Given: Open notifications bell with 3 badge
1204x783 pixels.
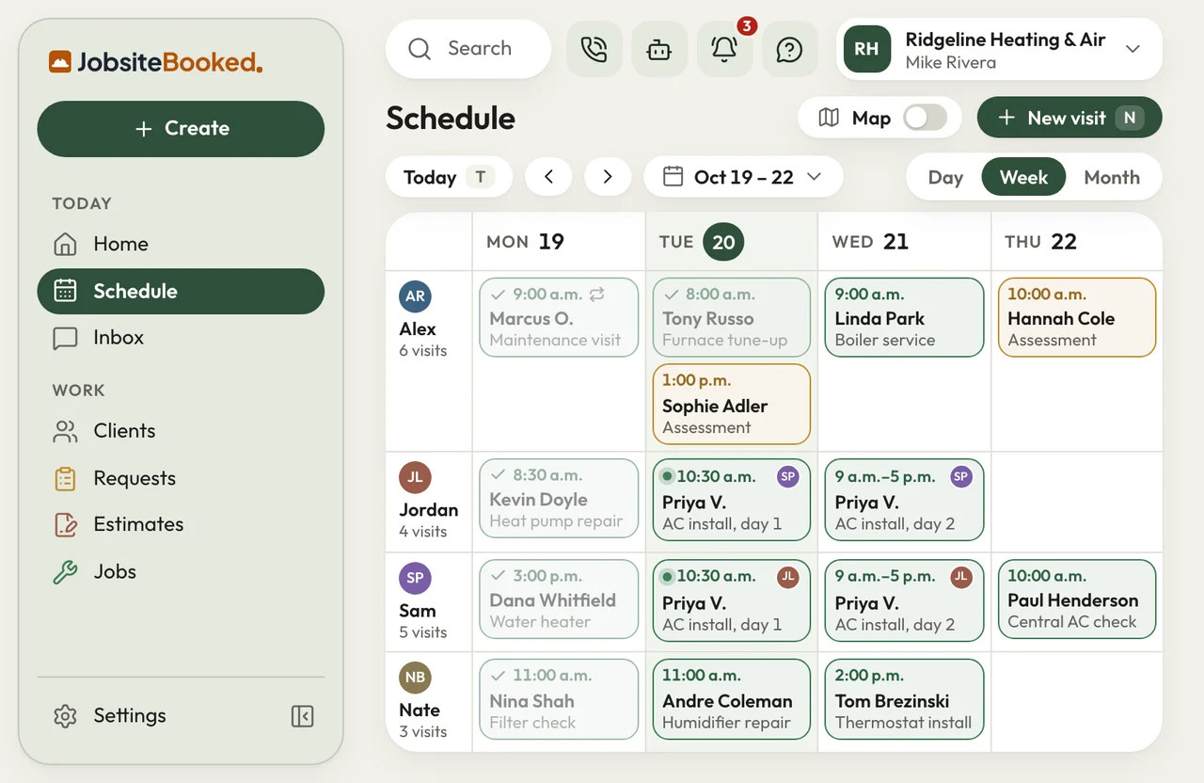Looking at the screenshot, I should point(724,49).
